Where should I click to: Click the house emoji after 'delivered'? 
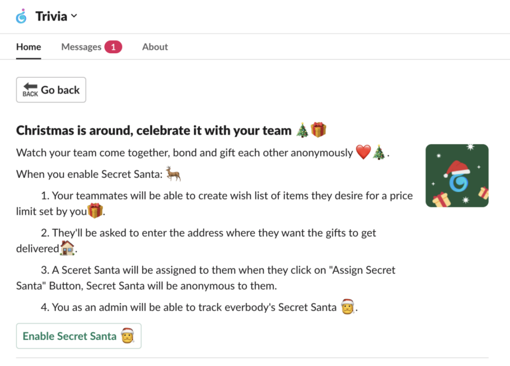point(68,248)
